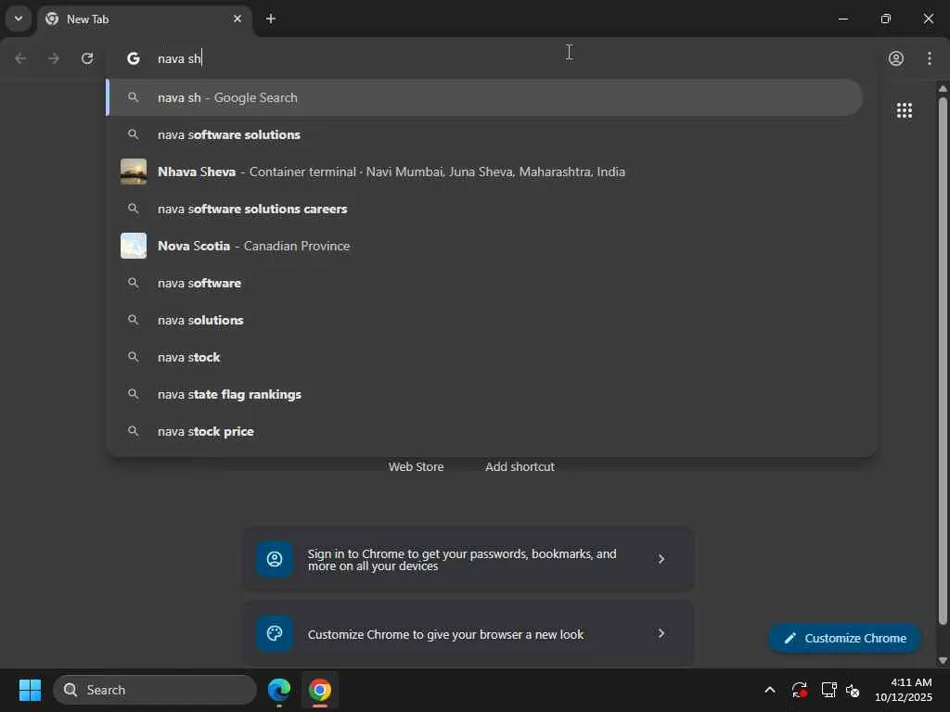
Task: Select the Nova Scotia Canadian Province suggestion
Action: pyautogui.click(x=484, y=246)
